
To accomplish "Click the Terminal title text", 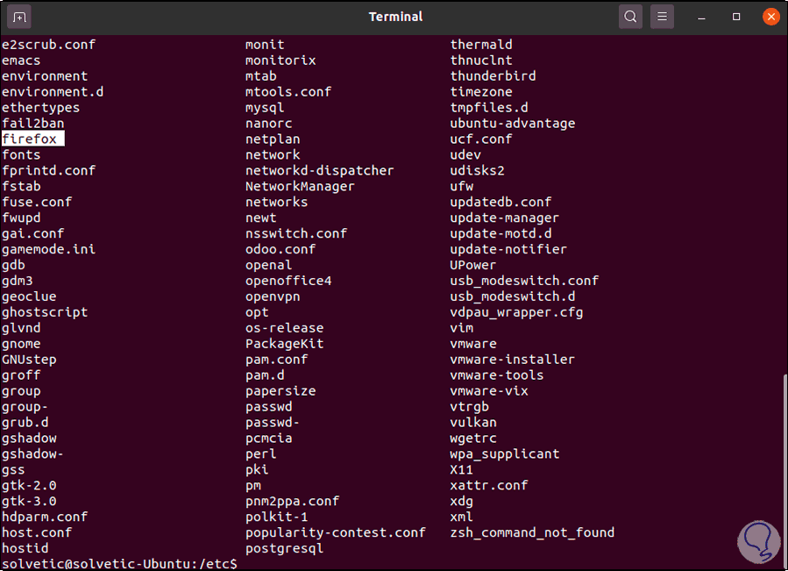I will pyautogui.click(x=395, y=17).
